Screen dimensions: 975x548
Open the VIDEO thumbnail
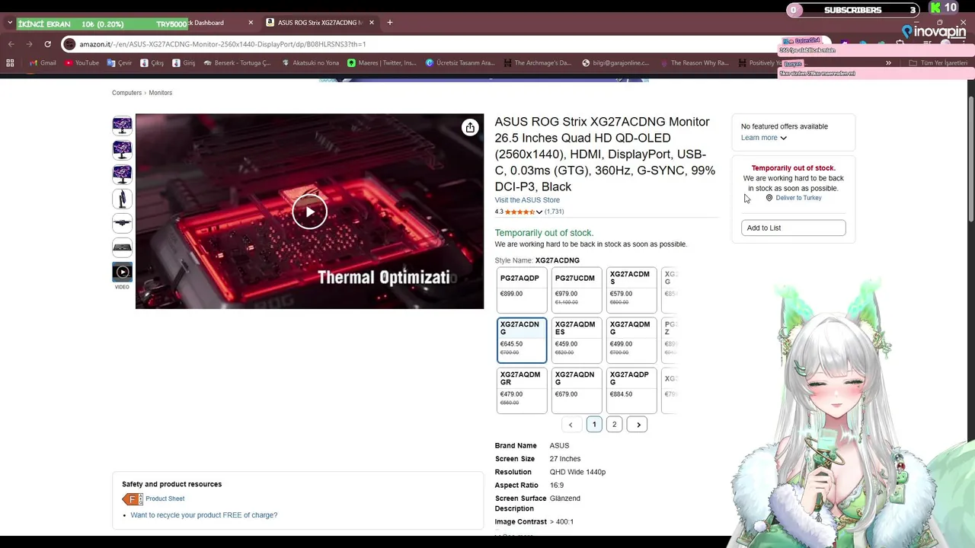[x=122, y=272]
